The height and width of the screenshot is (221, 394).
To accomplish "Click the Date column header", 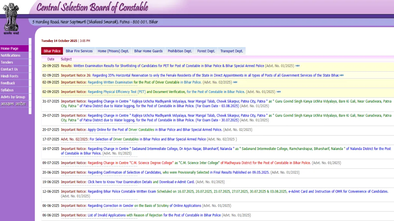I will coord(51,59).
